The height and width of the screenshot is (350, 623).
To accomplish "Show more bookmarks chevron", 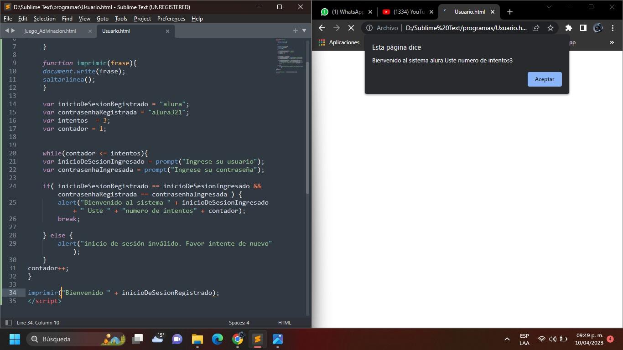I will click(x=612, y=42).
